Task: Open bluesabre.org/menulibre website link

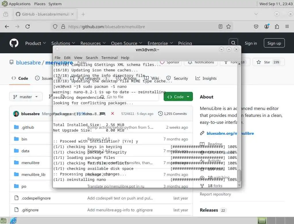Action: tap(230, 133)
